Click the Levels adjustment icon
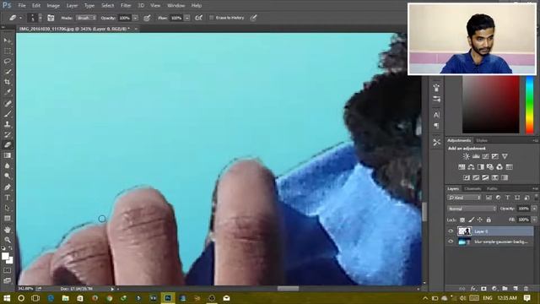Image resolution: width=540 pixels, height=304 pixels. coord(476,156)
